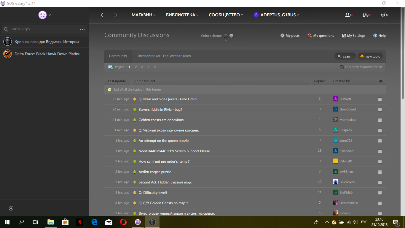Click the Delta Force game icon in the sidebar

click(7, 54)
